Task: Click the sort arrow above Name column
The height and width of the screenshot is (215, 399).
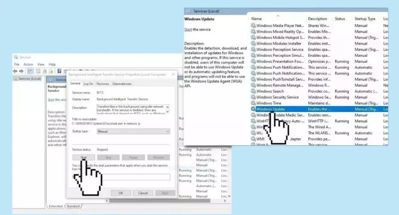Action: click(x=278, y=16)
